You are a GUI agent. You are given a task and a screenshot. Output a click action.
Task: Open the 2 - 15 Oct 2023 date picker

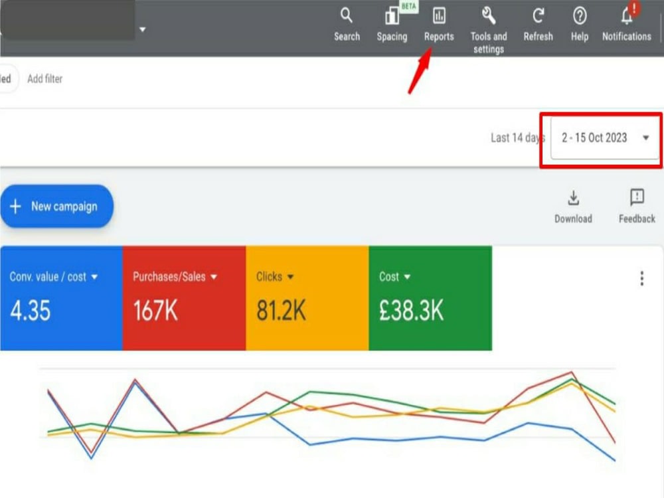[x=605, y=138]
